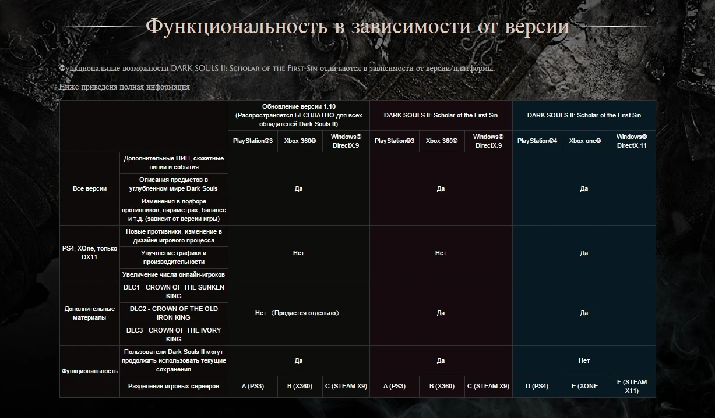Click the "Увеличение числа онлайн-игроков" cell
Image resolution: width=715 pixels, height=418 pixels.
click(174, 274)
